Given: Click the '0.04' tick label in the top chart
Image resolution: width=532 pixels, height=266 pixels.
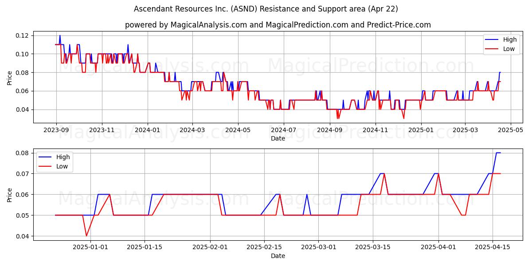Looking at the screenshot, I should tap(22, 110).
